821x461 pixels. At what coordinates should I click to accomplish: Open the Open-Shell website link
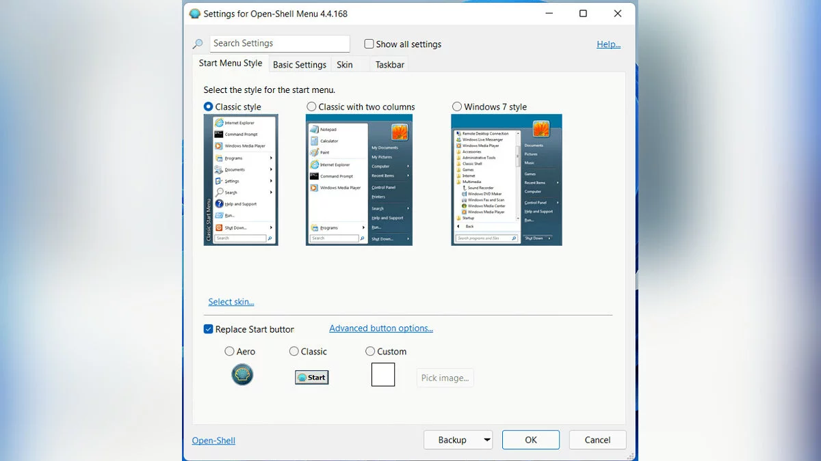213,441
